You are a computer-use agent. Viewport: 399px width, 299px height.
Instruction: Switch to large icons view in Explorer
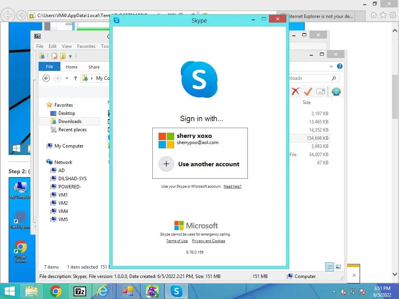(338, 267)
